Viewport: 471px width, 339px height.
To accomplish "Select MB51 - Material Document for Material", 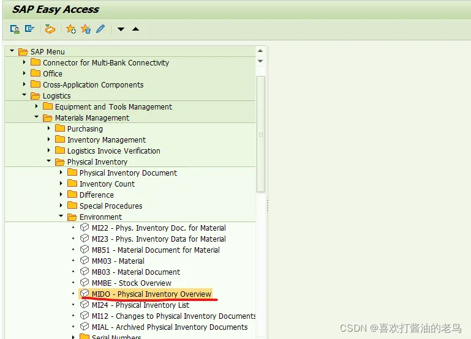I will [156, 250].
